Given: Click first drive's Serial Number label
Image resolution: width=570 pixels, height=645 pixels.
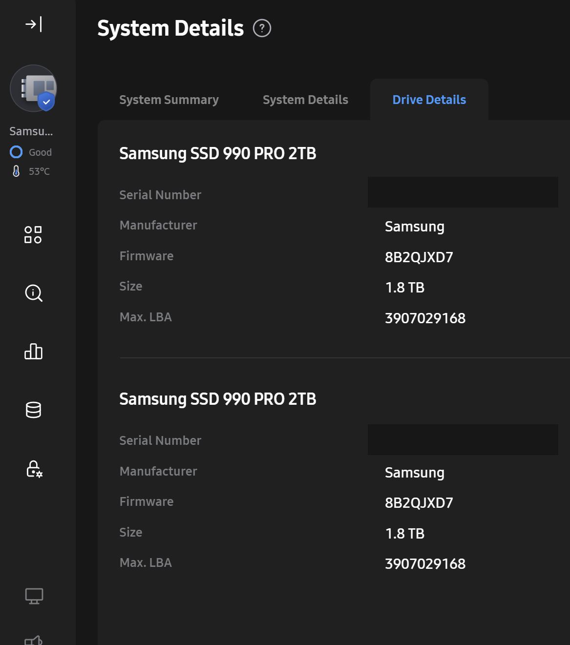Looking at the screenshot, I should 160,195.
